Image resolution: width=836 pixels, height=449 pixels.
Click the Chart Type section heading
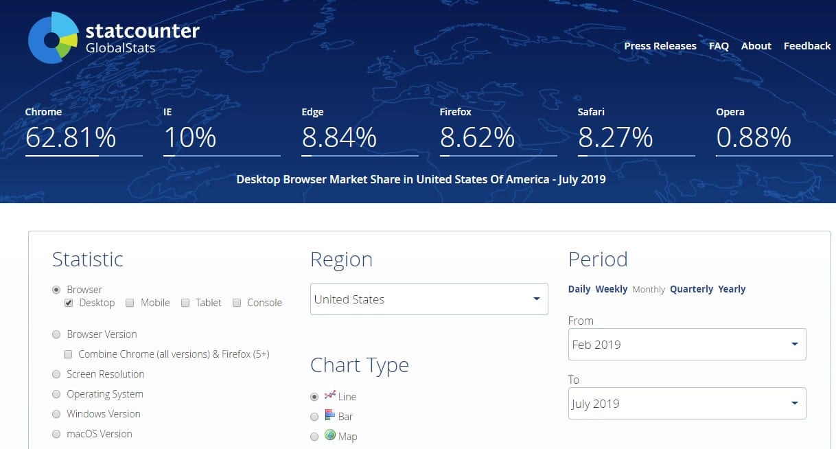tap(360, 365)
